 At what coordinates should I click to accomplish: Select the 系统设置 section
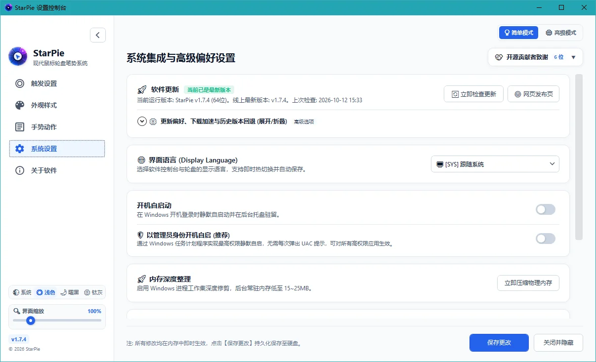coord(57,149)
